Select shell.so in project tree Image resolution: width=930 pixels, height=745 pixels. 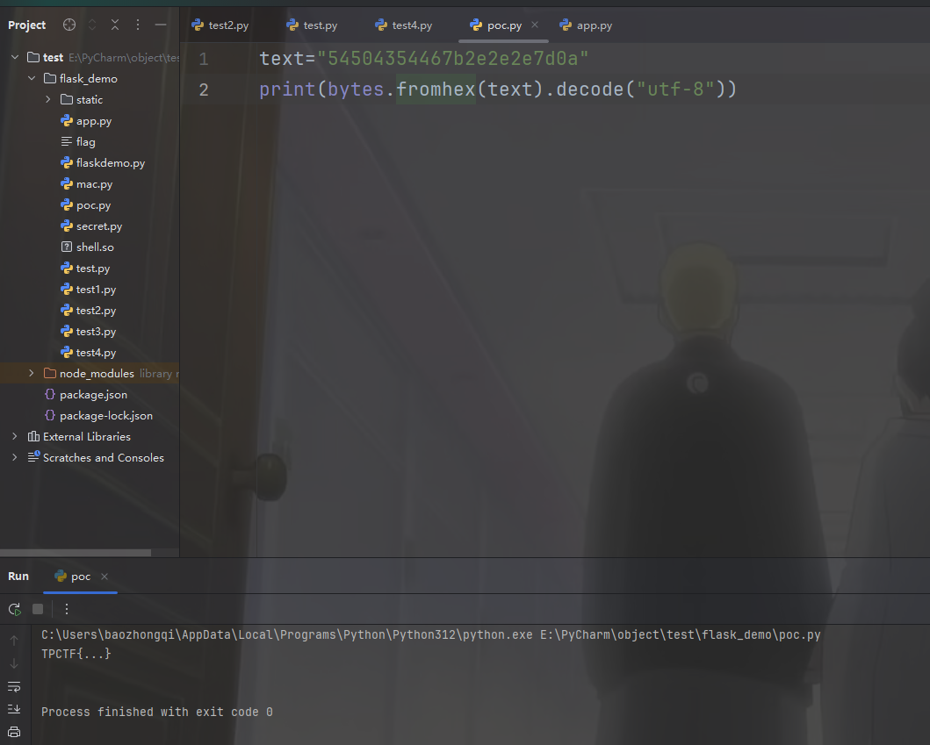pos(95,247)
